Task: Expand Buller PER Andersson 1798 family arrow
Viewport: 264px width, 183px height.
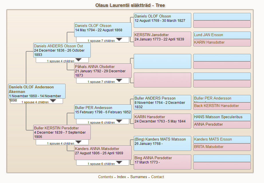Action: pos(119,121)
